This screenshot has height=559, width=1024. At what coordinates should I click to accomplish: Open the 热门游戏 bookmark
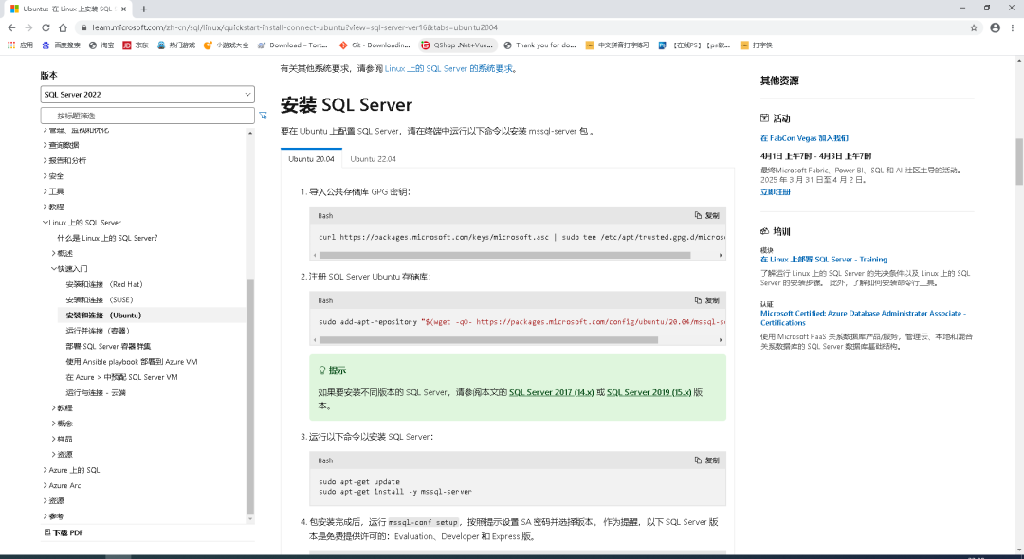pyautogui.click(x=176, y=45)
